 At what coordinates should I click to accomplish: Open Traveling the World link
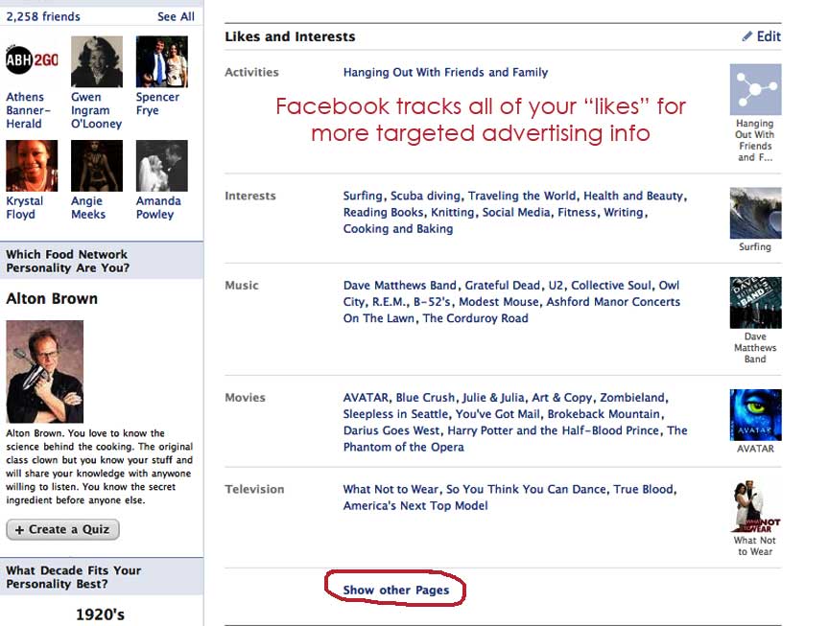click(x=522, y=196)
